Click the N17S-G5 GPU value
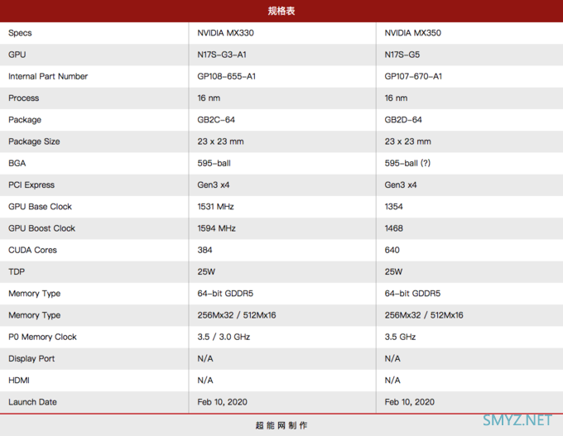563x436 pixels. point(402,55)
